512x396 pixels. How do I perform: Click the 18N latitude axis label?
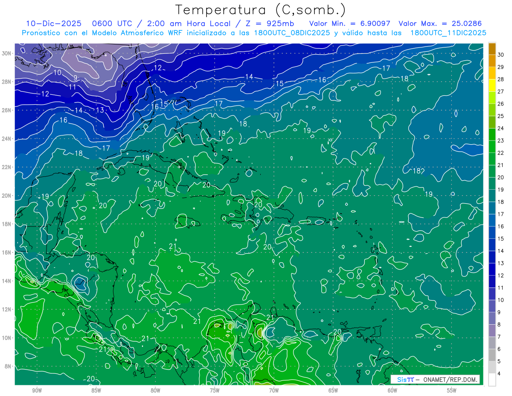pos(7,224)
